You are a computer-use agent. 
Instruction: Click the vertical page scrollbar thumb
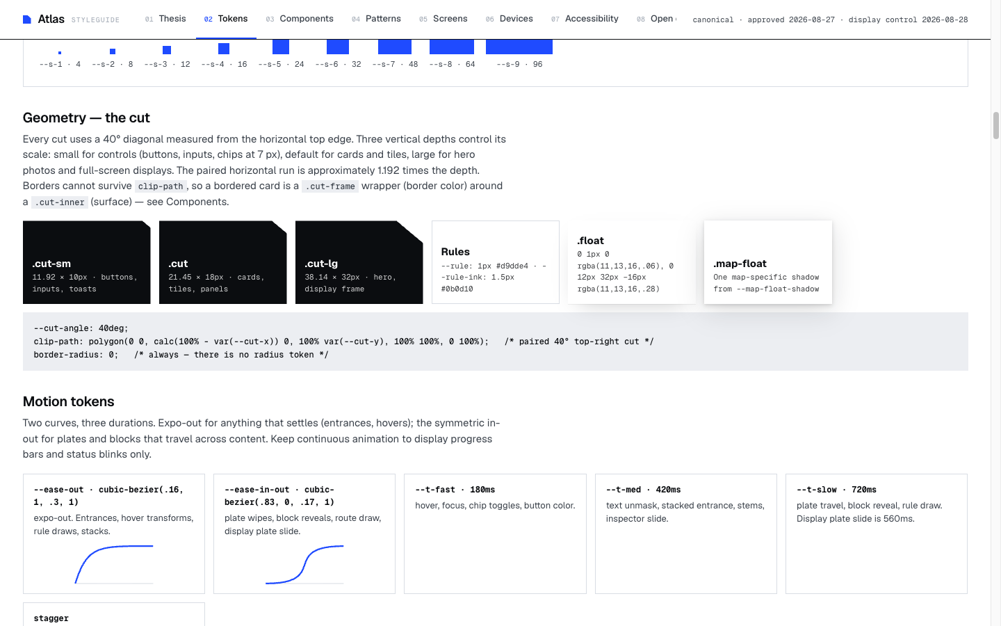995,125
